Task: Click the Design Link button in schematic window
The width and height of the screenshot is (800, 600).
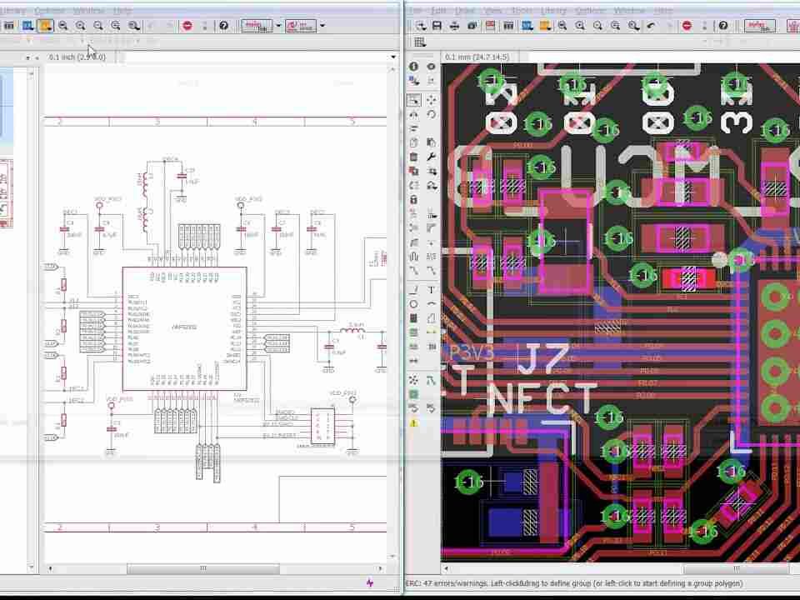Action: [256, 26]
